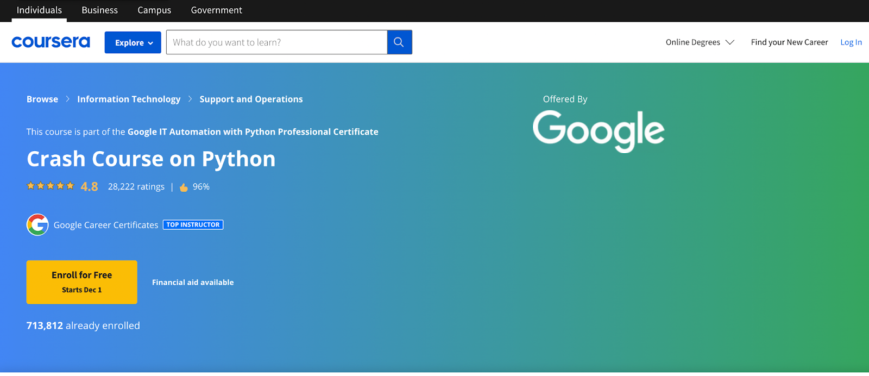The height and width of the screenshot is (376, 869).
Task: Go to Information Technology breadcrumb
Action: point(129,99)
